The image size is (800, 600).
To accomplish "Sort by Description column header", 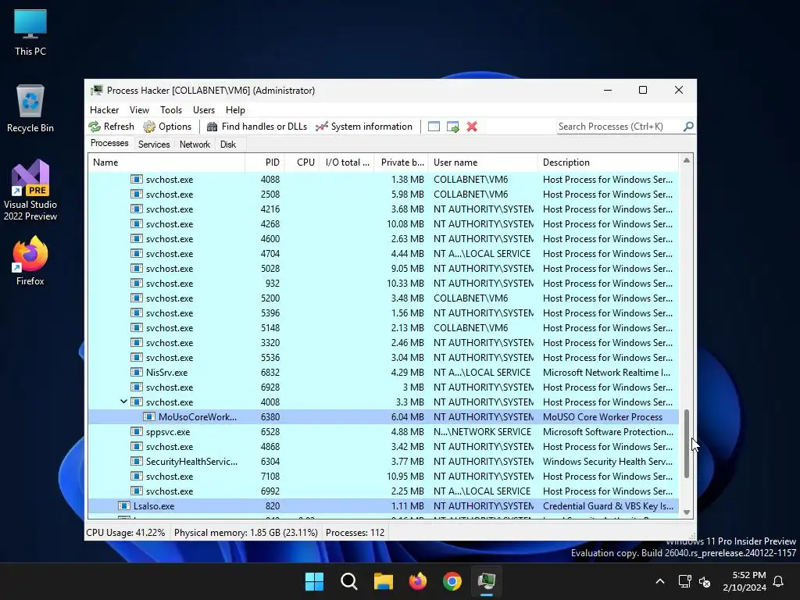I will click(x=608, y=162).
